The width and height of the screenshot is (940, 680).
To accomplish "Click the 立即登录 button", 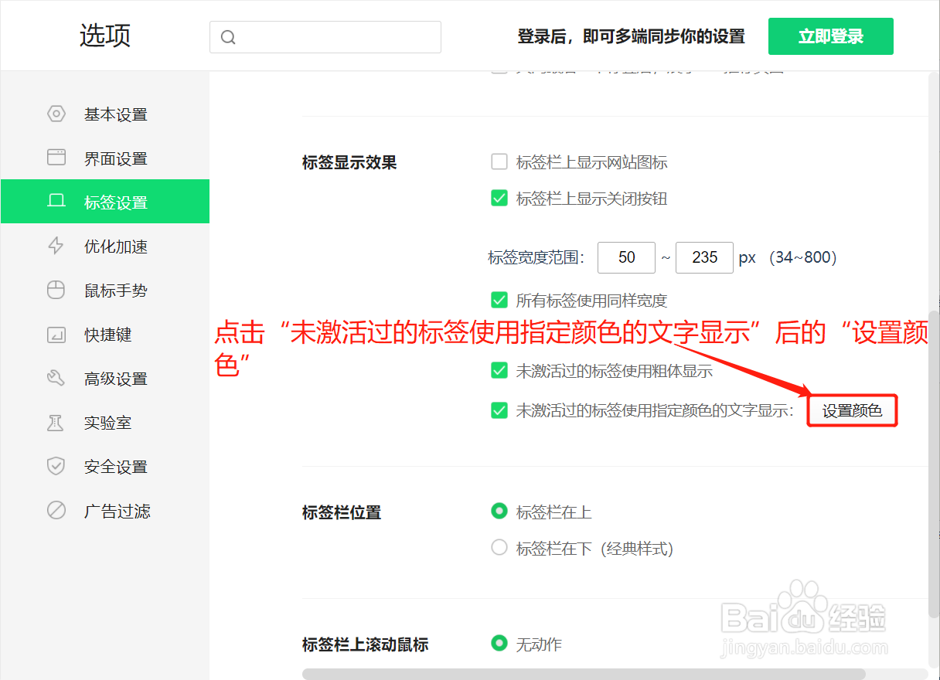I will (830, 36).
